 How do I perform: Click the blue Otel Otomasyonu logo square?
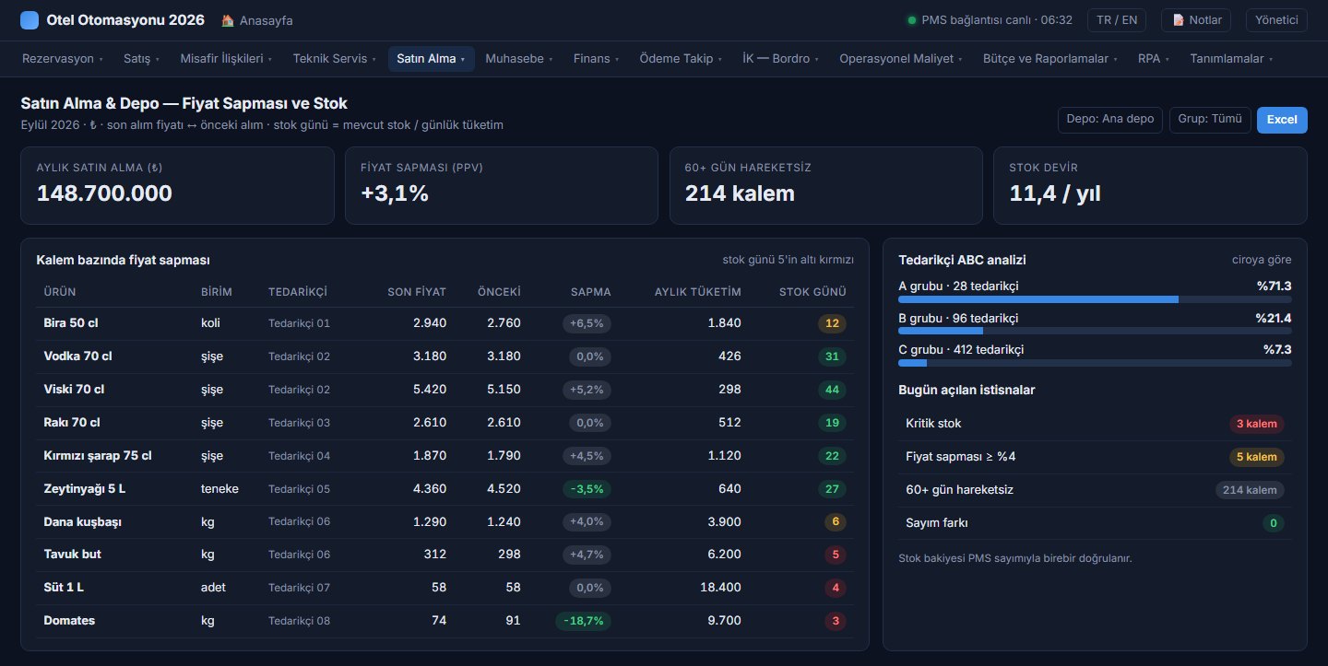tap(30, 20)
